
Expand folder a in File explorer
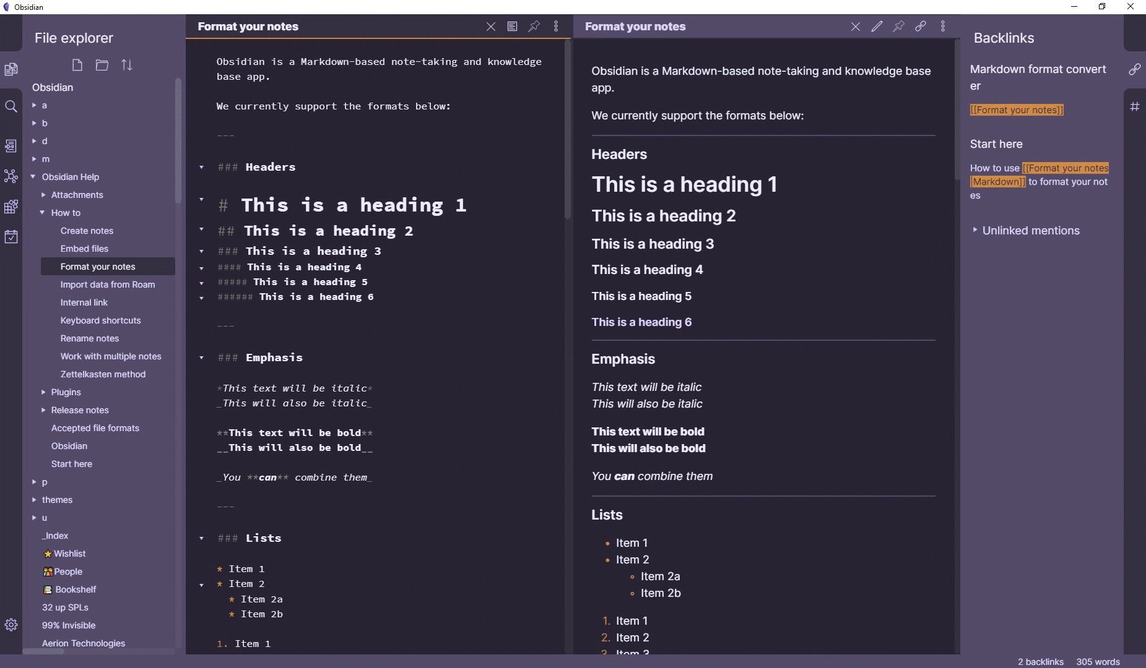34,105
